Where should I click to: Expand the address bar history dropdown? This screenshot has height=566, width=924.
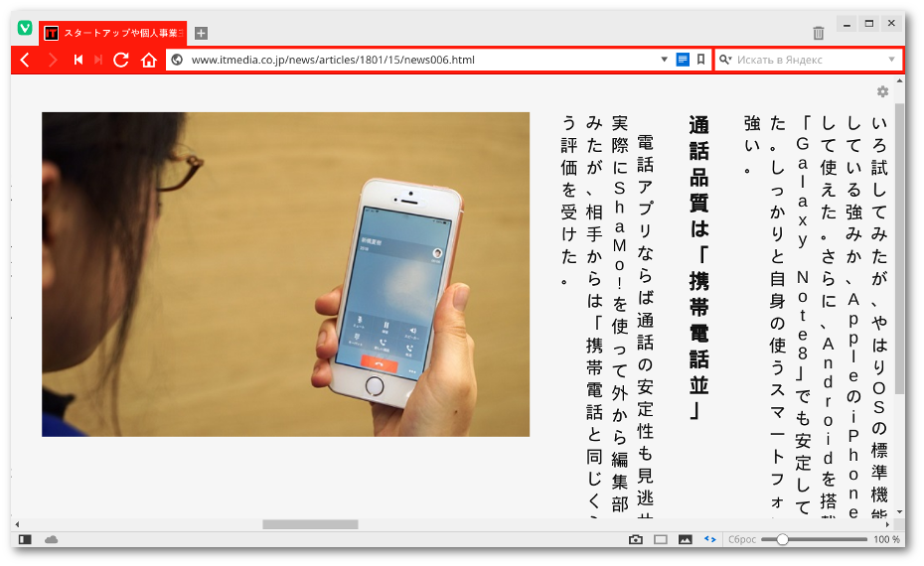point(665,60)
